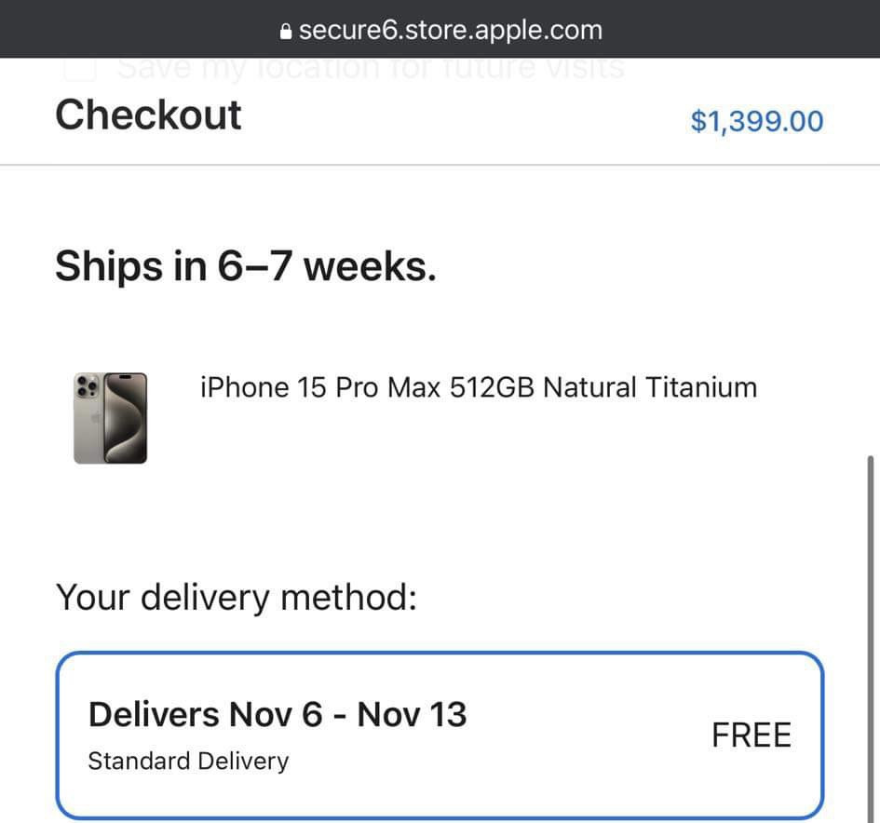
Task: Click the Nov 13 delivery end date
Action: point(412,715)
